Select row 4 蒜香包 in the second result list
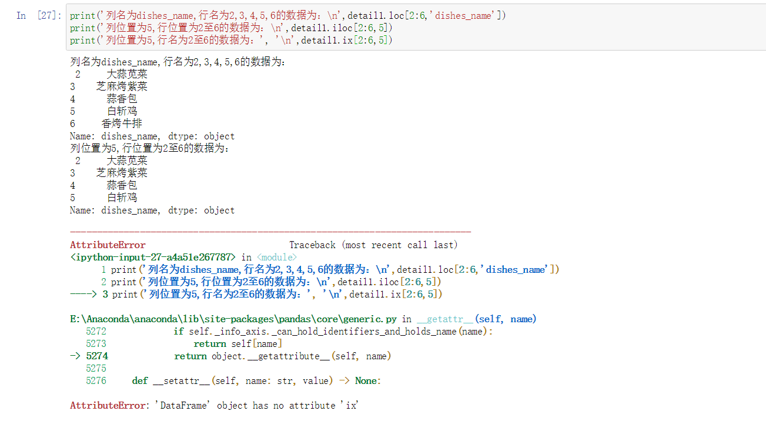 (x=103, y=185)
